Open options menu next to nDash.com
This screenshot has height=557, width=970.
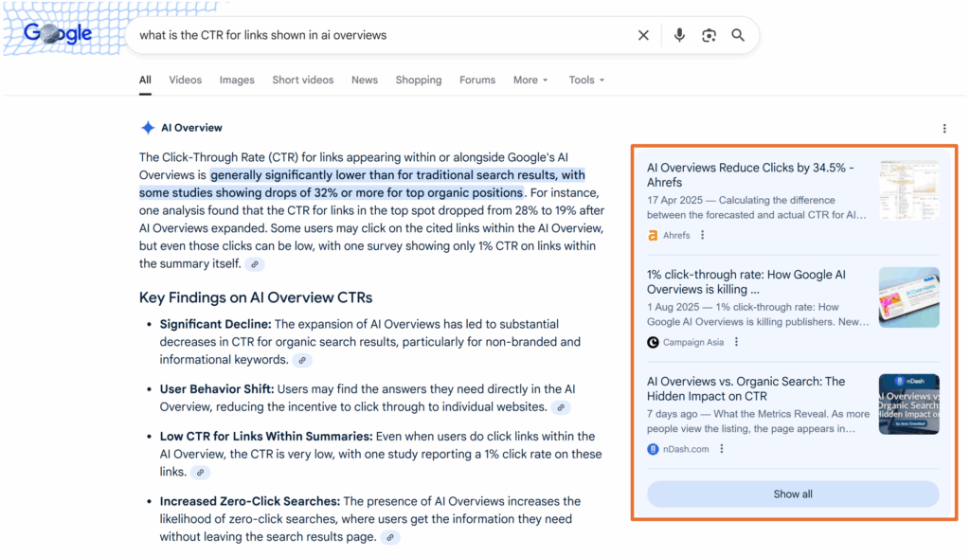point(721,449)
